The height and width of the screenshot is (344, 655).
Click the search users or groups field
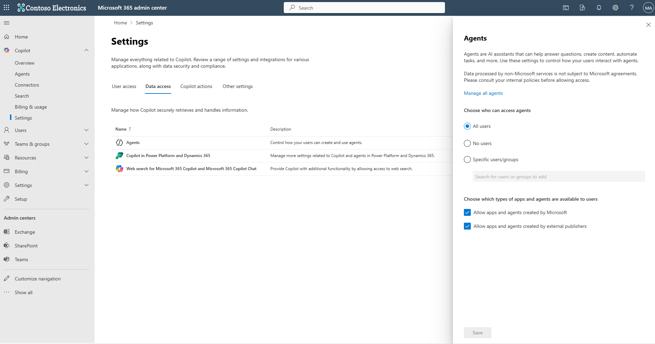(559, 176)
